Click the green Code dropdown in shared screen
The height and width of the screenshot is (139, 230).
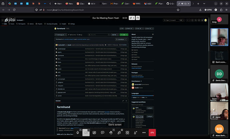point(124,35)
